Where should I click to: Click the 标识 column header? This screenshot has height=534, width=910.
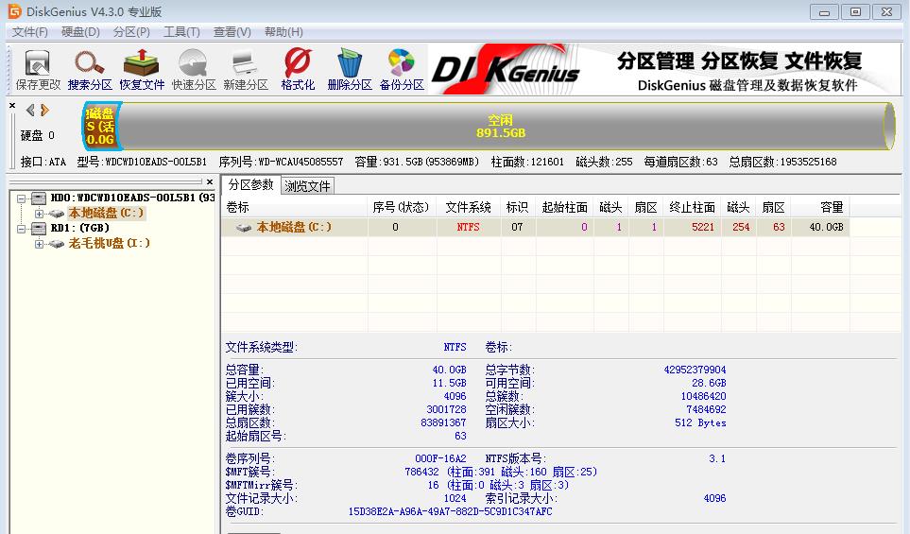(518, 207)
